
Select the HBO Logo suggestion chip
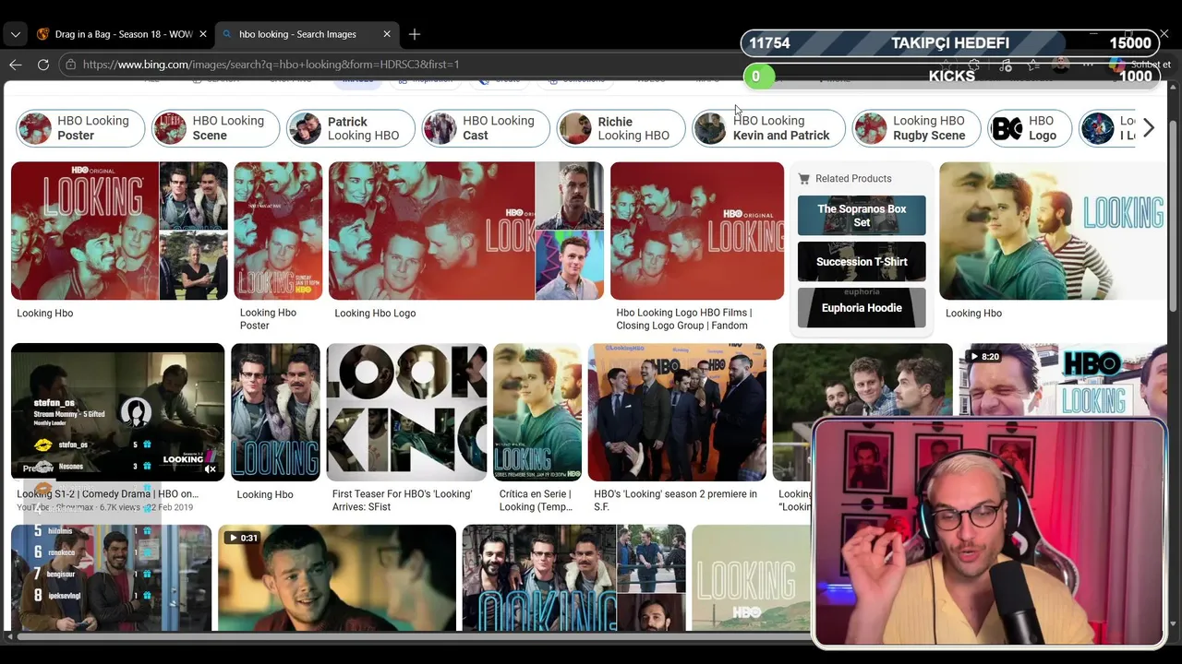(1030, 128)
